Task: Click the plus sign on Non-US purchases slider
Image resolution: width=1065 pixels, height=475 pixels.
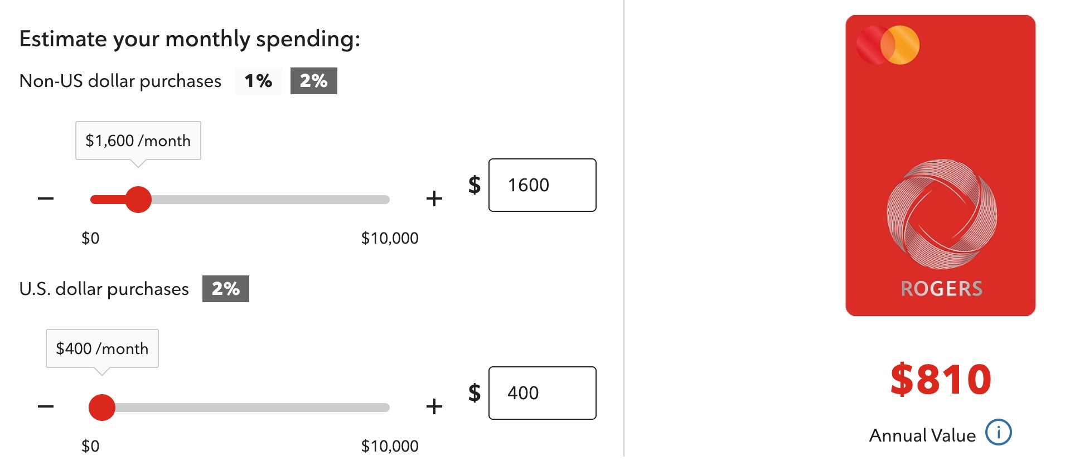Action: [x=434, y=198]
